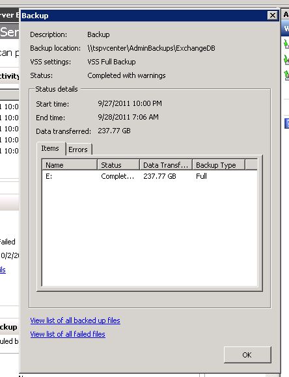The width and height of the screenshot is (289, 377).
Task: Open the Errors tab
Action: [x=78, y=149]
